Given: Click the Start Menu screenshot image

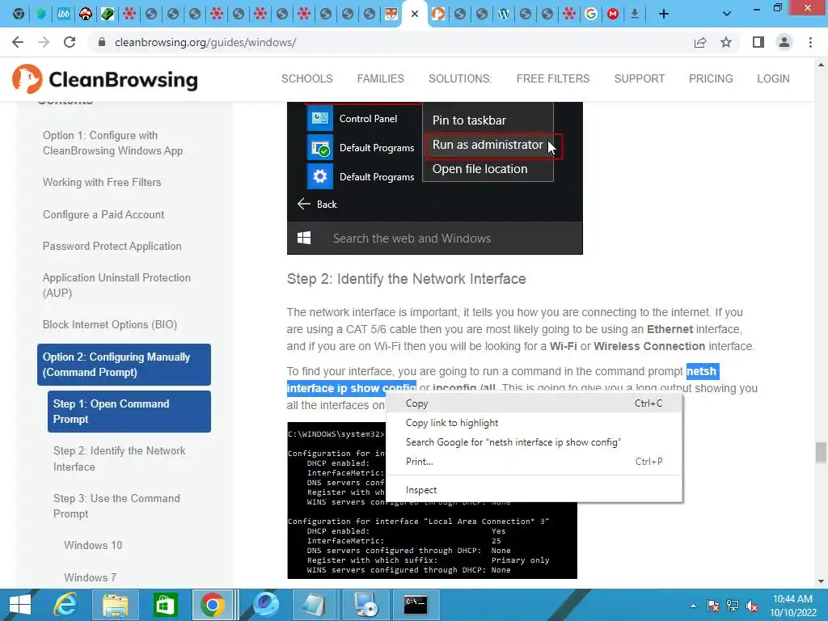Looking at the screenshot, I should pyautogui.click(x=434, y=178).
